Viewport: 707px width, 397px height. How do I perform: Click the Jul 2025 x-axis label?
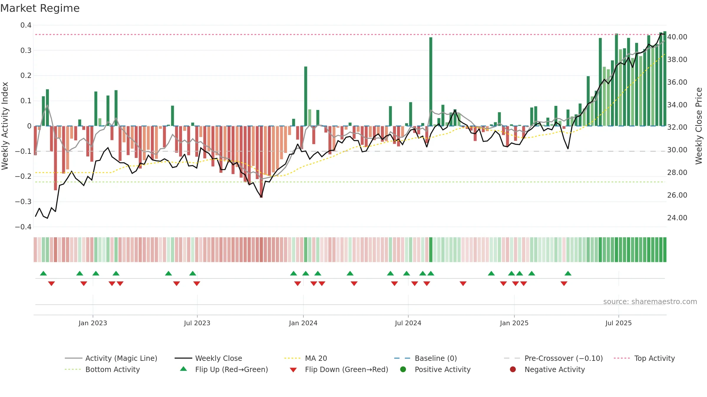click(x=619, y=323)
